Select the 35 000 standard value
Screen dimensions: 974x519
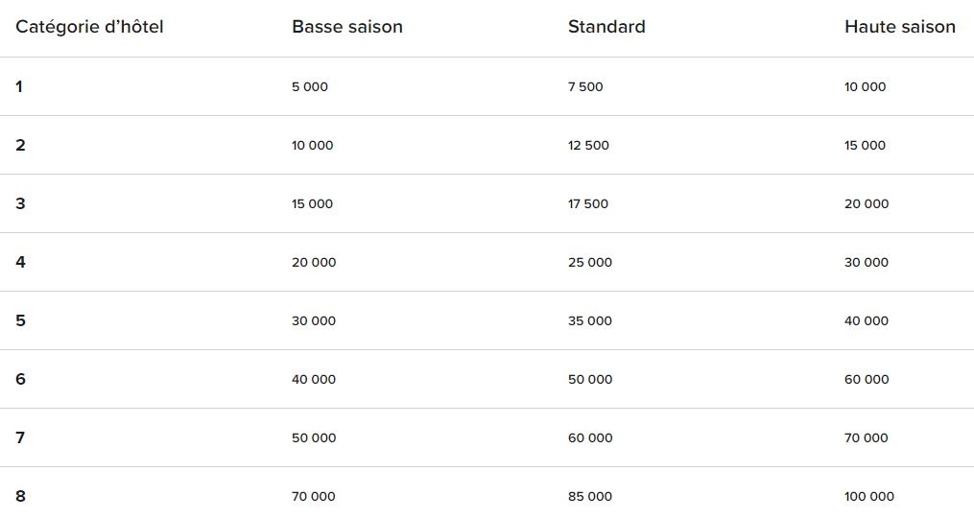(x=589, y=321)
